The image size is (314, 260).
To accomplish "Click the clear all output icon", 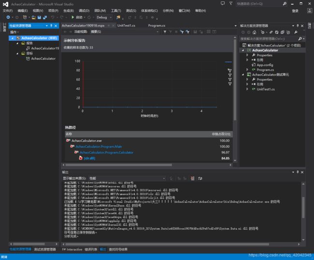I will click(x=192, y=178).
